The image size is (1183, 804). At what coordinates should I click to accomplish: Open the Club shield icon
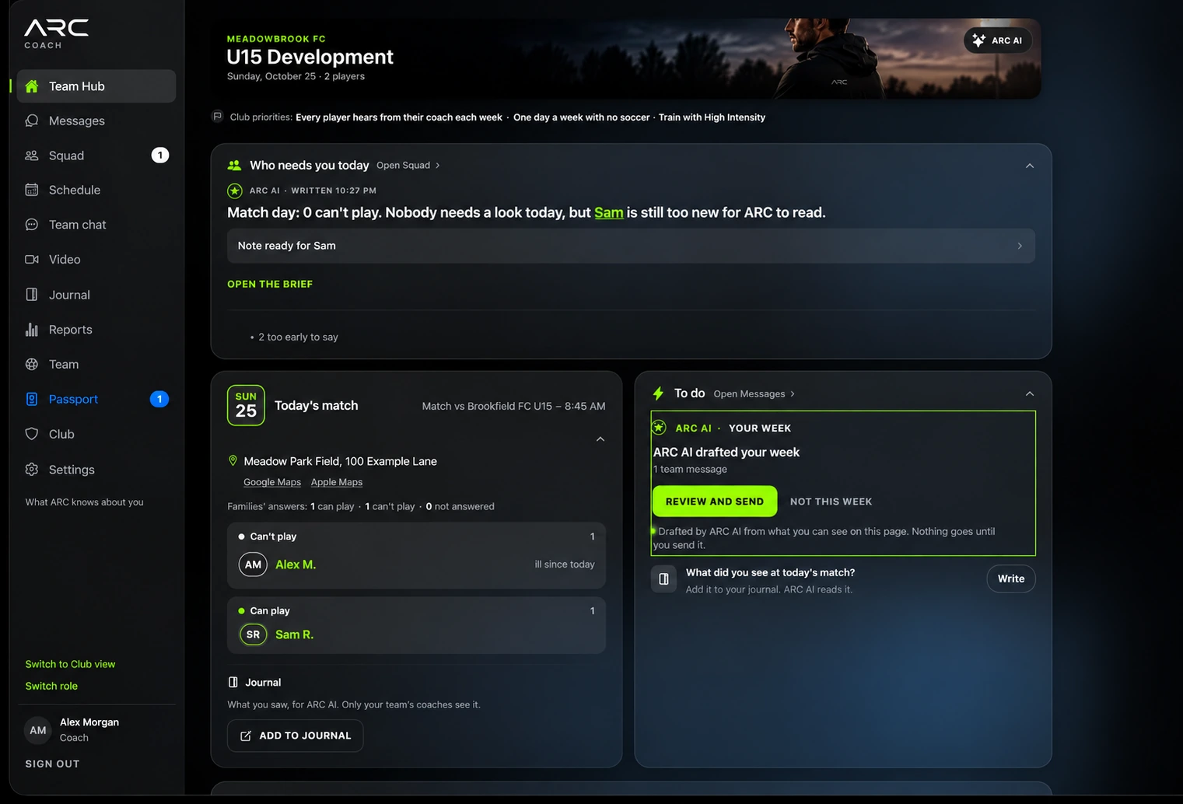32,434
